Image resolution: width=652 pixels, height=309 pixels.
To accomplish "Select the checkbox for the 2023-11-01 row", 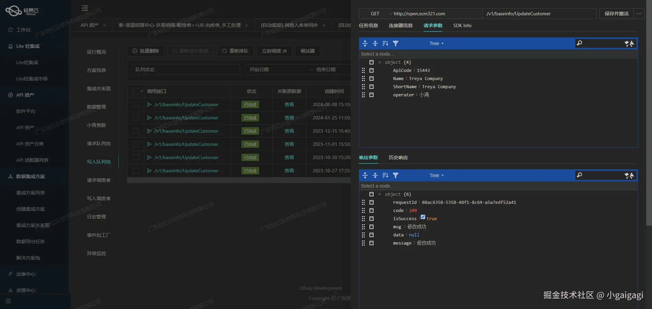I will [x=136, y=144].
